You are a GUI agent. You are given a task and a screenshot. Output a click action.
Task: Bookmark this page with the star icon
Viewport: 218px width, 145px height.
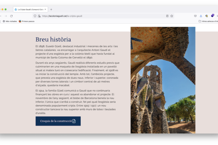[172, 16]
